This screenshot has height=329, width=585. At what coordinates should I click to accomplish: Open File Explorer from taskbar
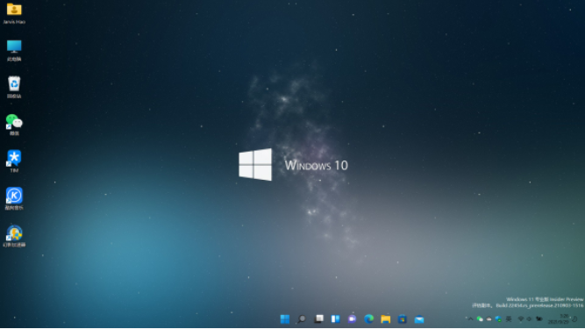click(x=385, y=319)
